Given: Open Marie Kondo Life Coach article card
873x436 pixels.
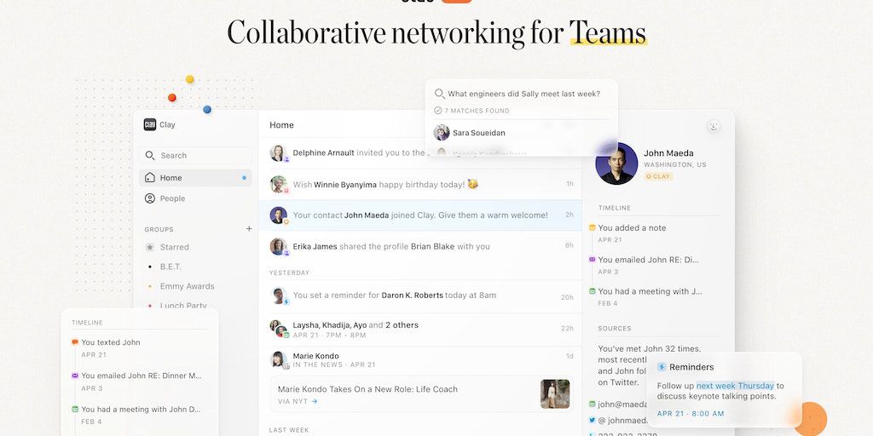Looking at the screenshot, I should [x=421, y=394].
